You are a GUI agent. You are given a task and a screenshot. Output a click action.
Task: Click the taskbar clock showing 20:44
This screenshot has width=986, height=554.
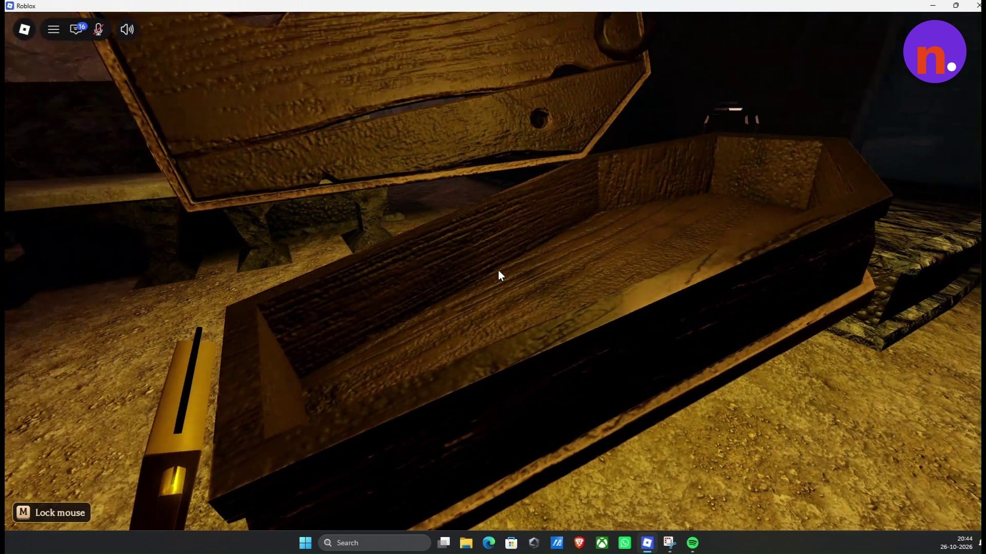(956, 543)
